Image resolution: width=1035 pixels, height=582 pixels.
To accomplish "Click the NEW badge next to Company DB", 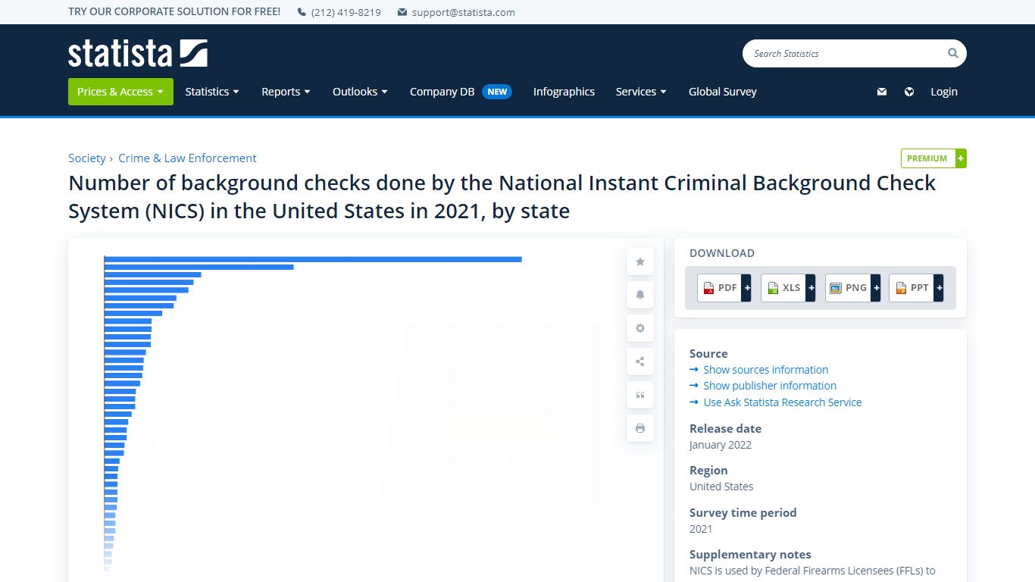I will [x=497, y=92].
